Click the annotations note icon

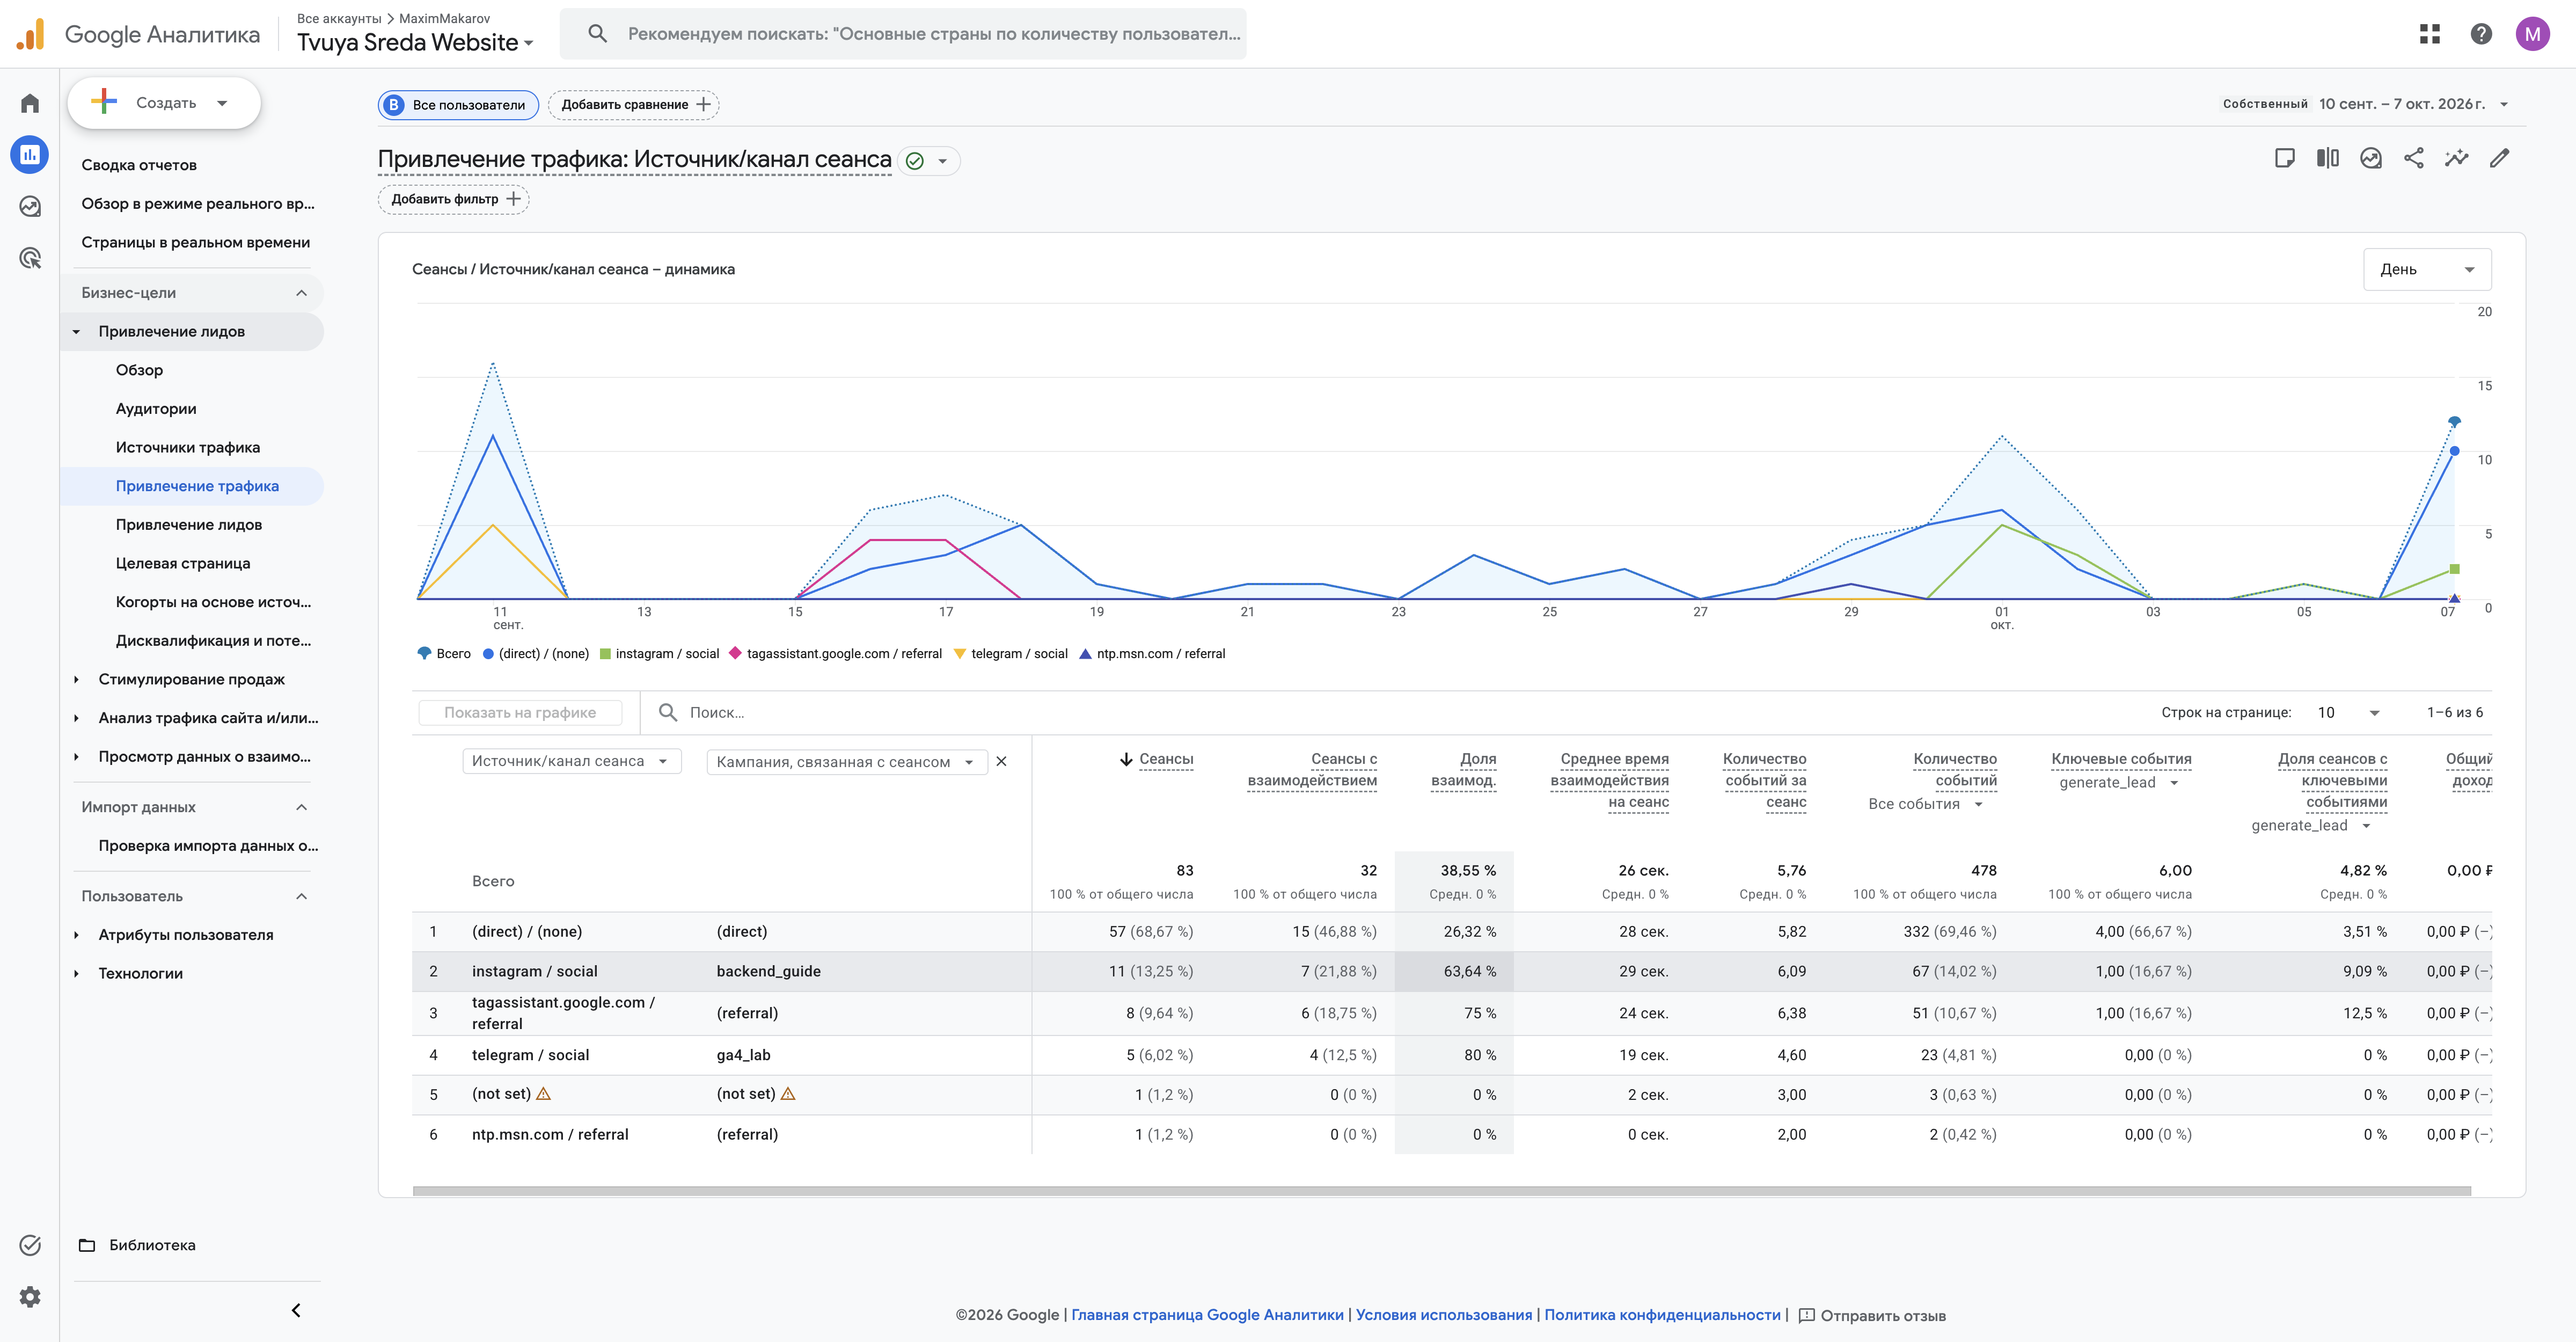point(2284,158)
